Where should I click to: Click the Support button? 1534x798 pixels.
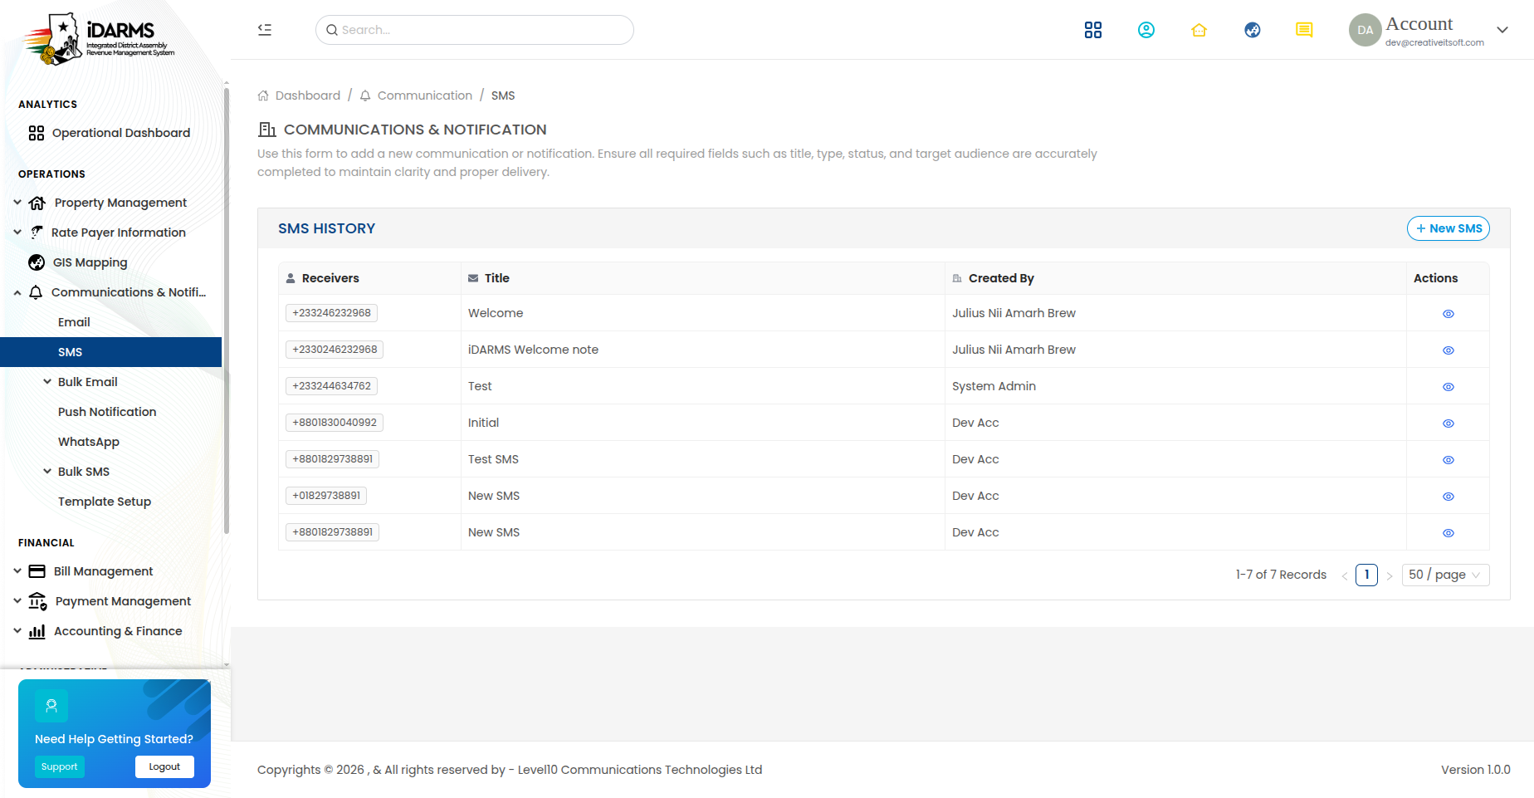(x=60, y=767)
